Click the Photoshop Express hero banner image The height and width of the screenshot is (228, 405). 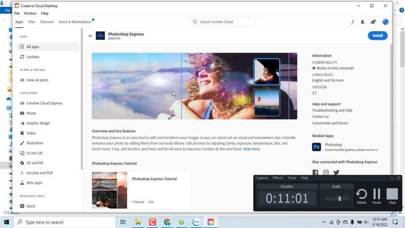click(194, 86)
